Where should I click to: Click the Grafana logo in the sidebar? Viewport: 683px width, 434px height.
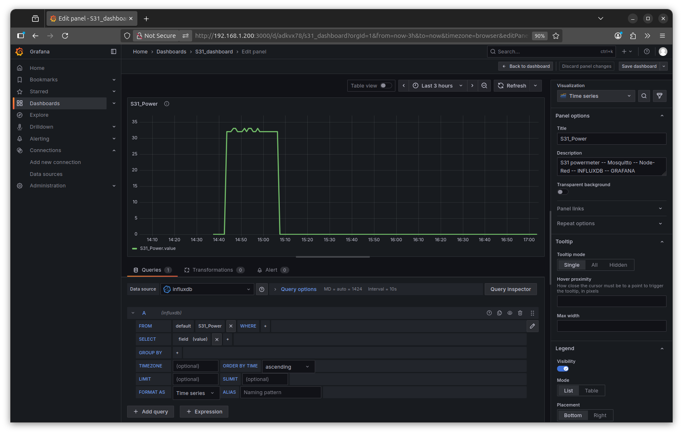19,51
